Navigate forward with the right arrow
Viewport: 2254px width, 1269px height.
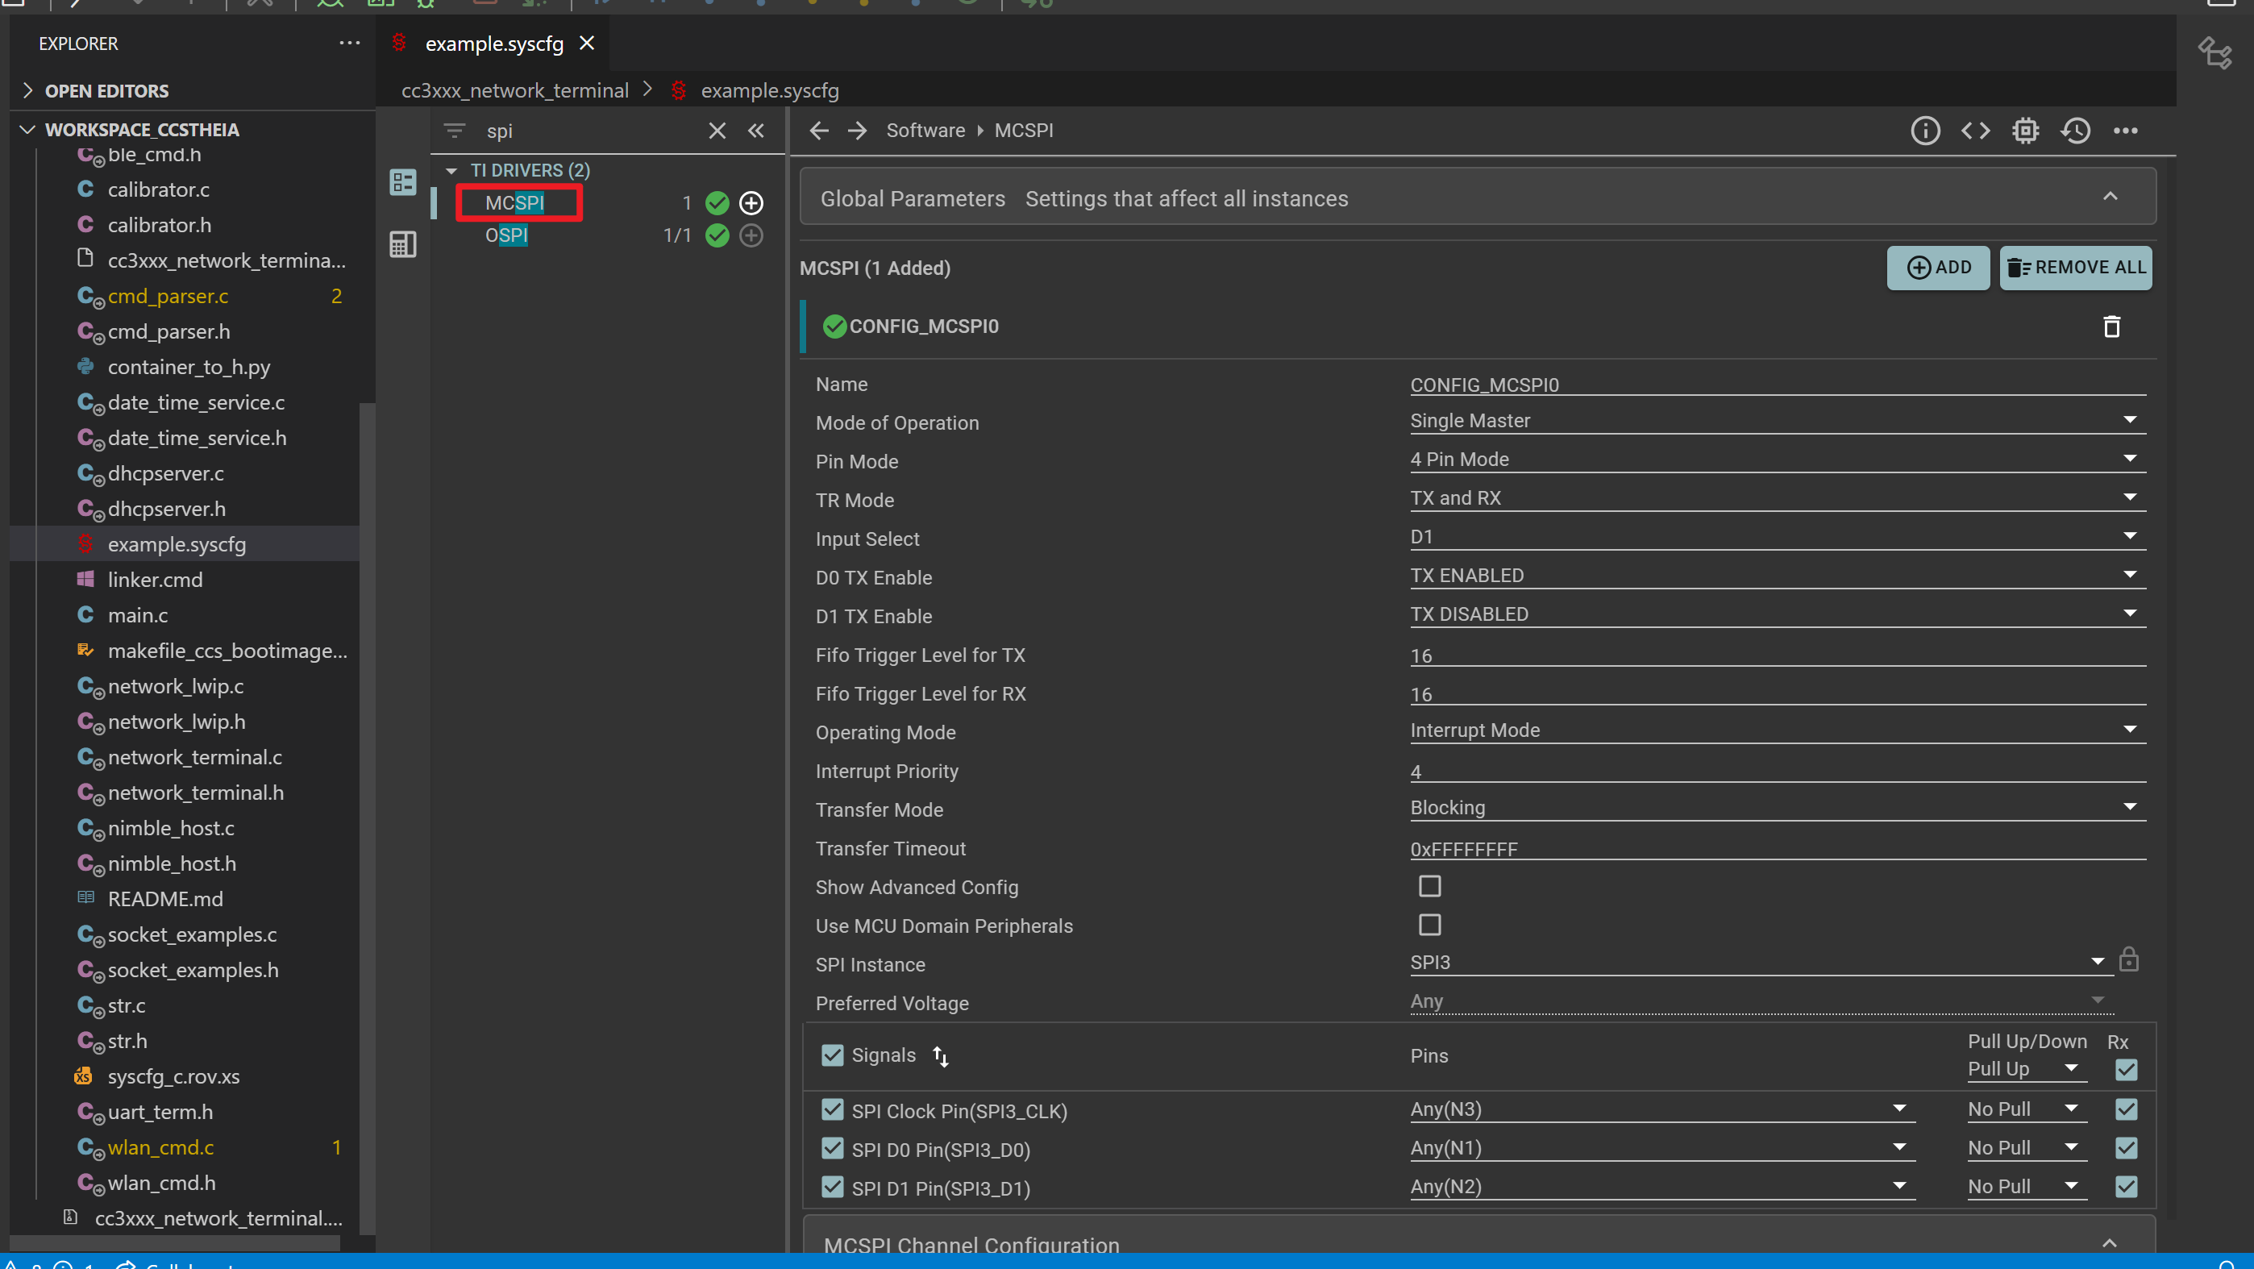click(857, 131)
